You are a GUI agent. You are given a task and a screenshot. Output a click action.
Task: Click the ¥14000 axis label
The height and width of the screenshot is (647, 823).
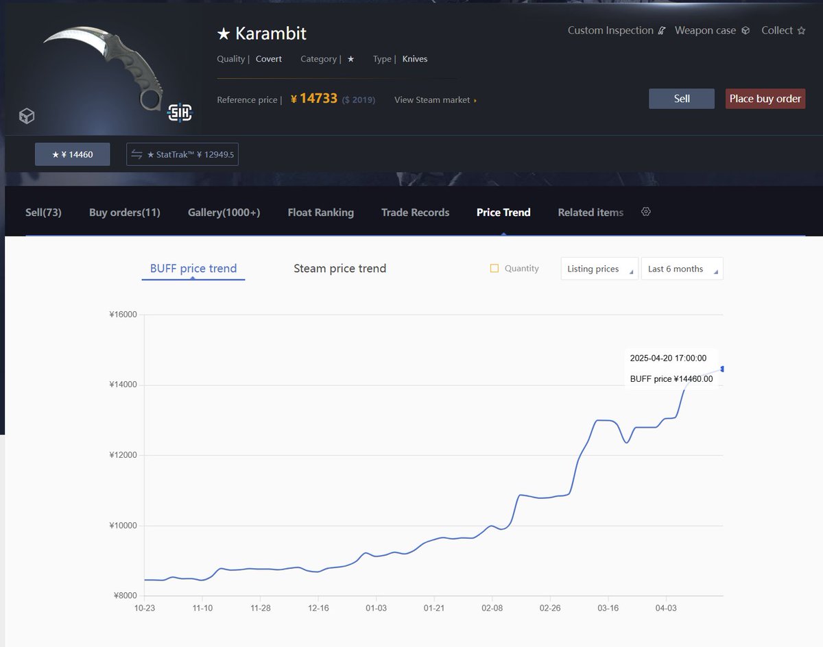pyautogui.click(x=123, y=385)
